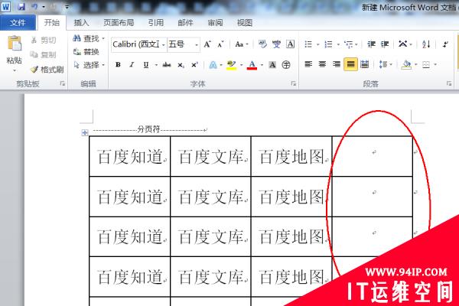Click first-row cell 百度知道
The image size is (459, 306).
130,156
